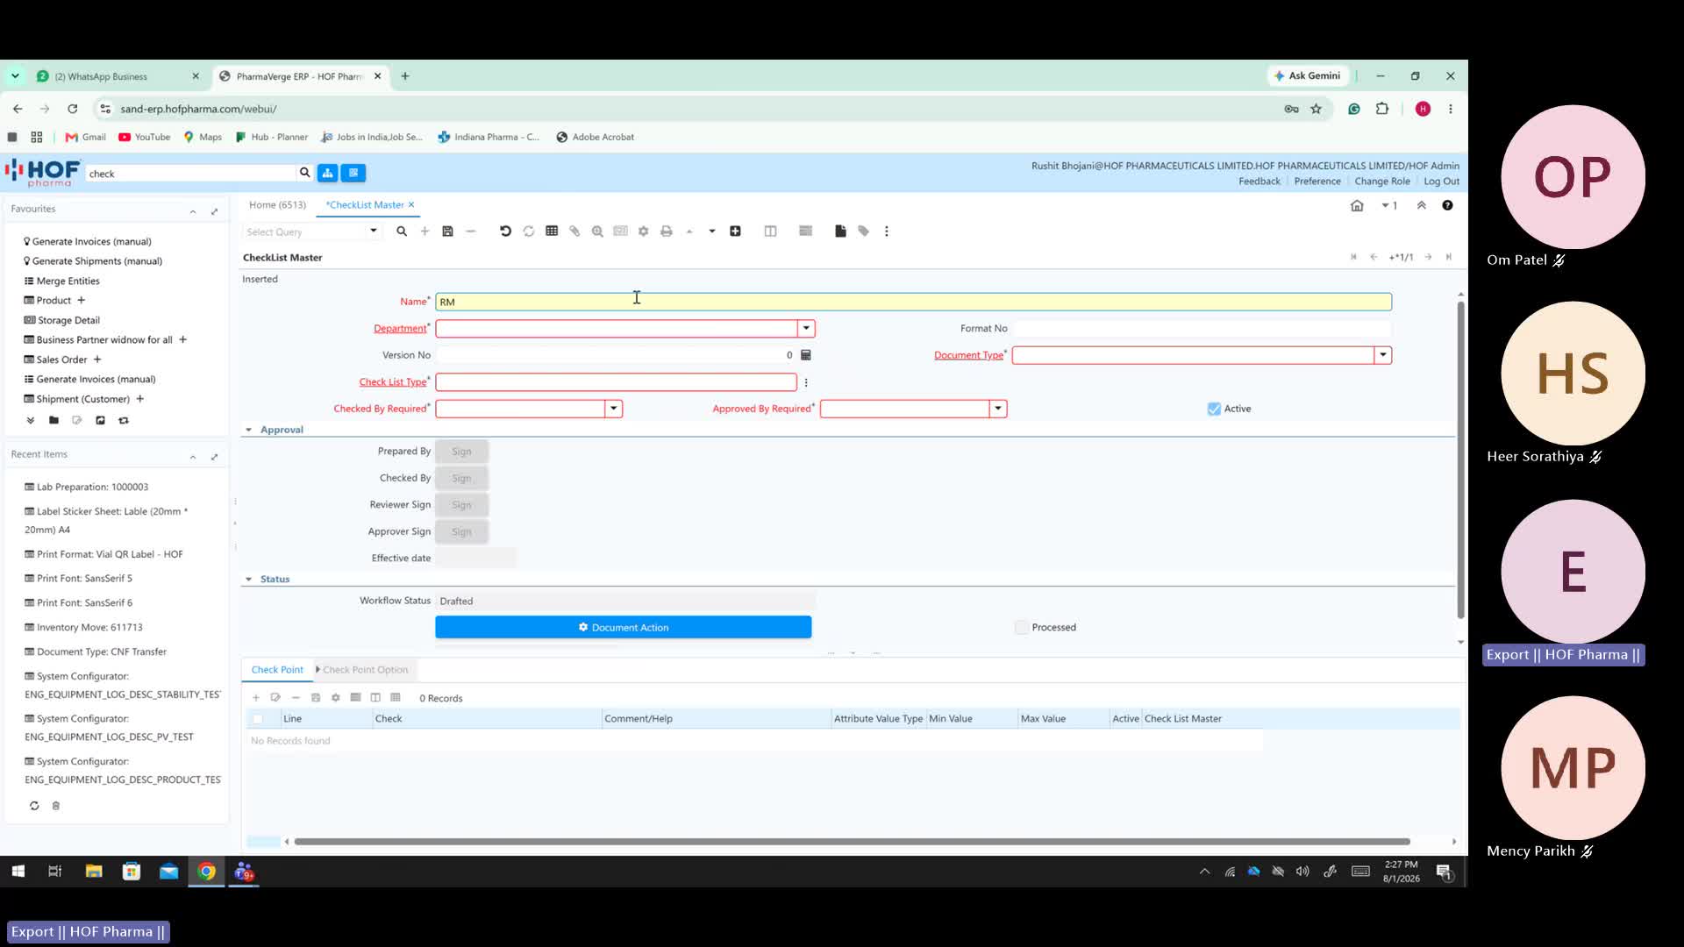Click the New Record plus icon in the window toolbar
The width and height of the screenshot is (1684, 947).
pyautogui.click(x=425, y=231)
